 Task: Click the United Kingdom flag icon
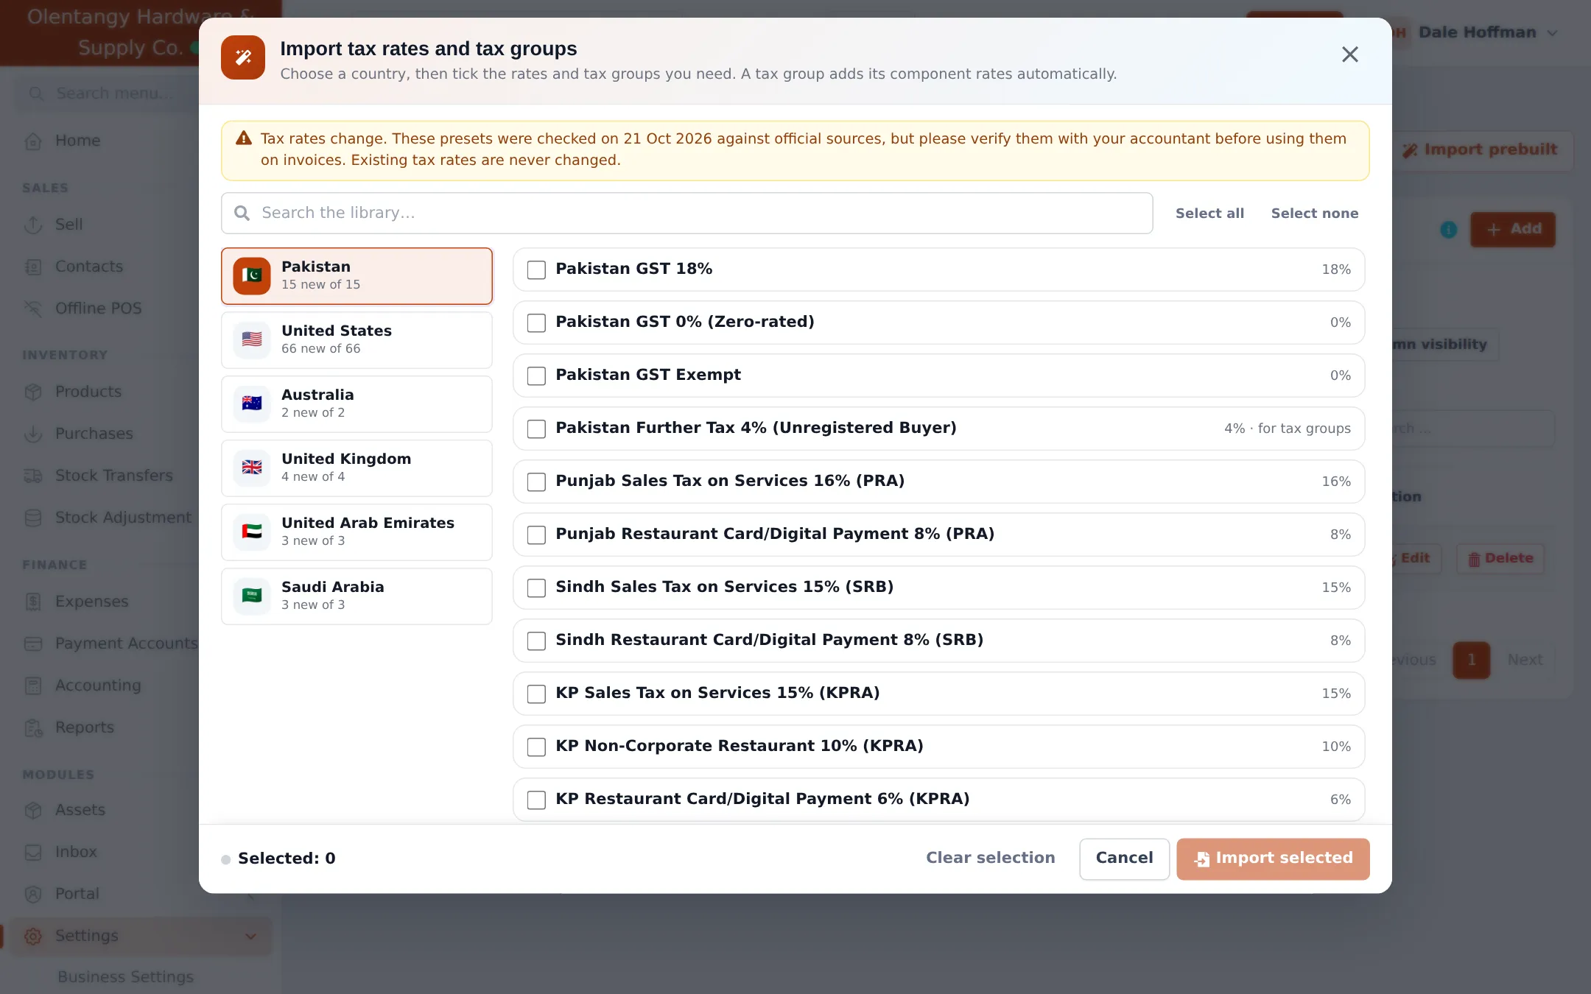click(x=252, y=468)
